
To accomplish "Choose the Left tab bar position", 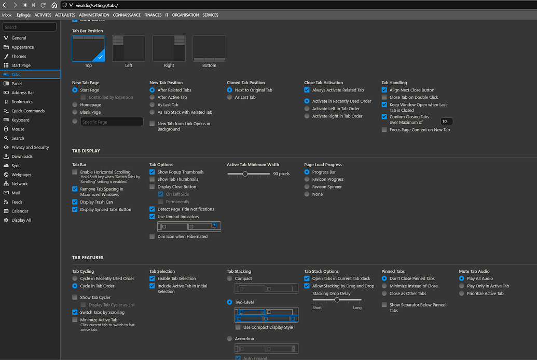I will pos(128,48).
